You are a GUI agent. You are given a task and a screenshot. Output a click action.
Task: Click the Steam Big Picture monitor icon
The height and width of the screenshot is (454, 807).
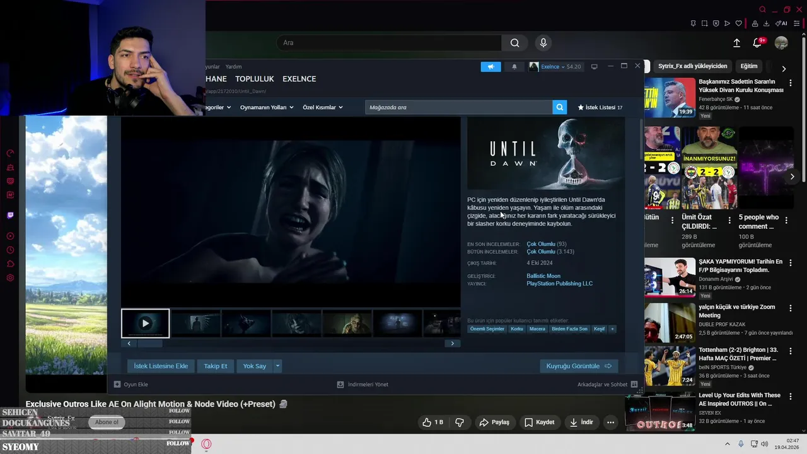594,66
